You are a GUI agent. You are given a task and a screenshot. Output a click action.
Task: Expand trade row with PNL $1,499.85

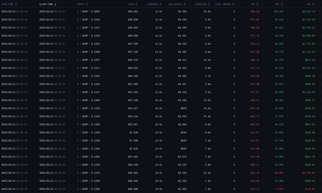[320, 36]
